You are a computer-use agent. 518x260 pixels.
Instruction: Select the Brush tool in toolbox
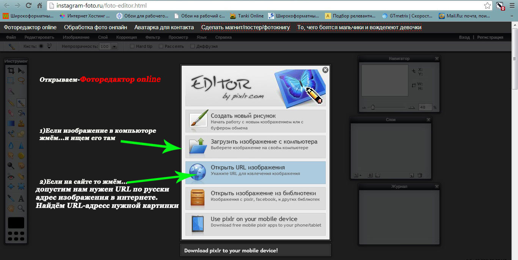pyautogui.click(x=21, y=103)
